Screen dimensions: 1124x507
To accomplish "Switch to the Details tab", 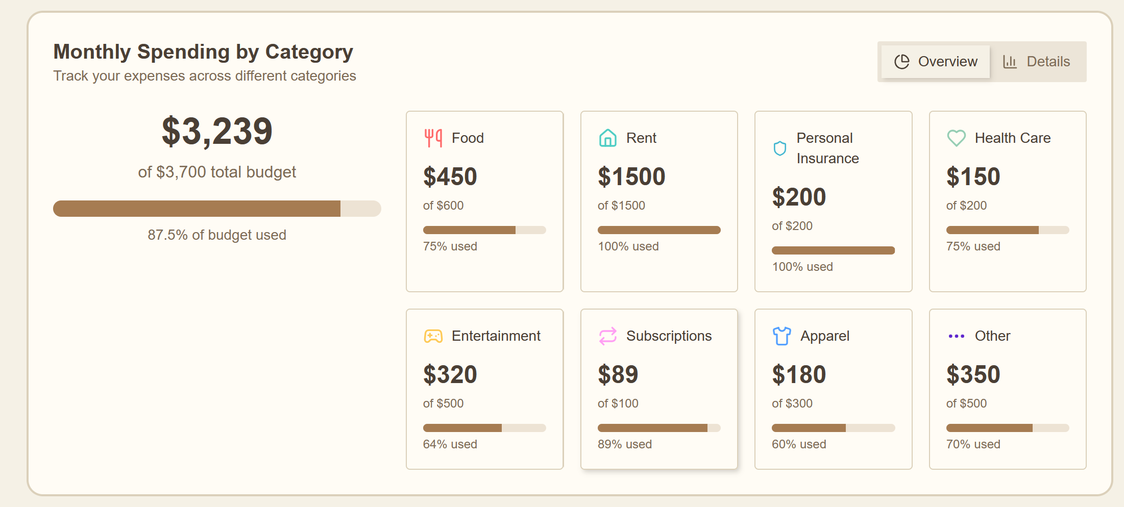I will pos(1037,62).
